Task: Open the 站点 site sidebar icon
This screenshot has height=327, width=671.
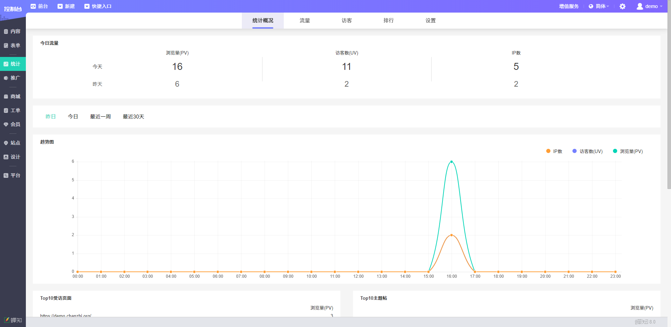Action: pyautogui.click(x=6, y=143)
